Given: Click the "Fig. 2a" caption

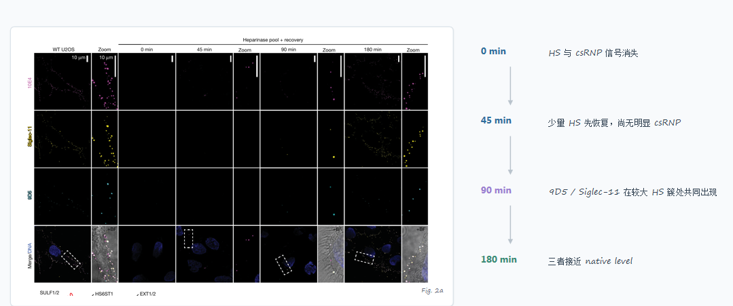Looking at the screenshot, I should pyautogui.click(x=432, y=290).
